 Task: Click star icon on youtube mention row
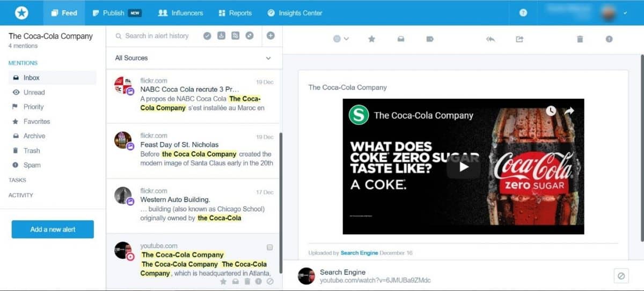223,281
